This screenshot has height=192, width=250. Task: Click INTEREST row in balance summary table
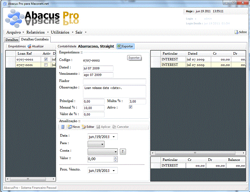click(x=198, y=166)
